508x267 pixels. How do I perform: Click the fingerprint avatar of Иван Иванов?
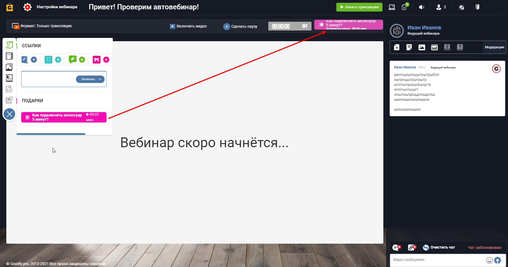(397, 31)
